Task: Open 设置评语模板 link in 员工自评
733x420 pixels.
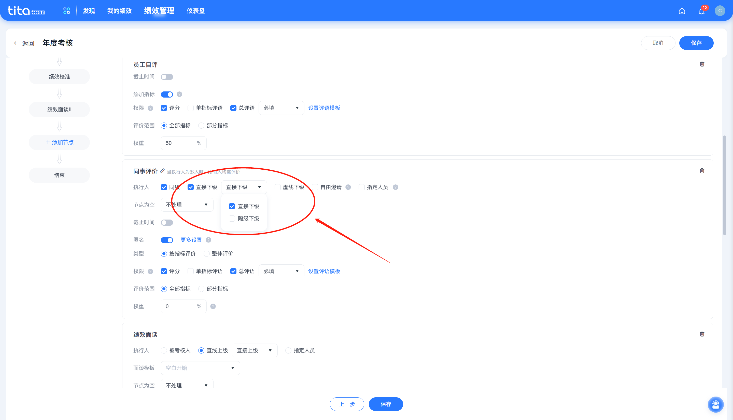Action: coord(324,108)
